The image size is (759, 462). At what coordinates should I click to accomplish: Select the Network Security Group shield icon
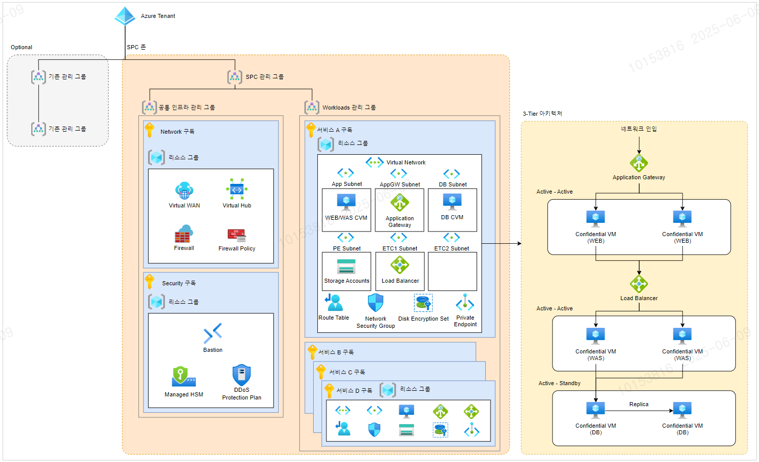[x=376, y=303]
